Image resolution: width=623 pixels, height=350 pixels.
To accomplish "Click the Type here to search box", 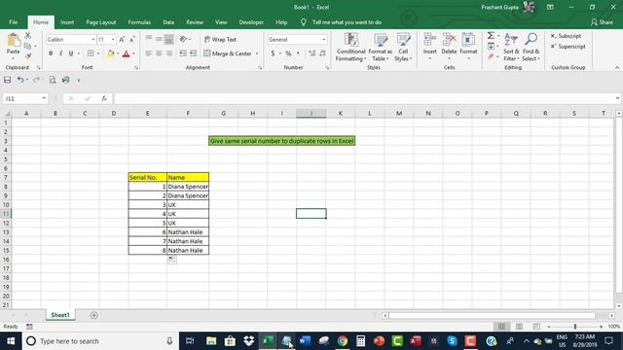I will click(100, 341).
